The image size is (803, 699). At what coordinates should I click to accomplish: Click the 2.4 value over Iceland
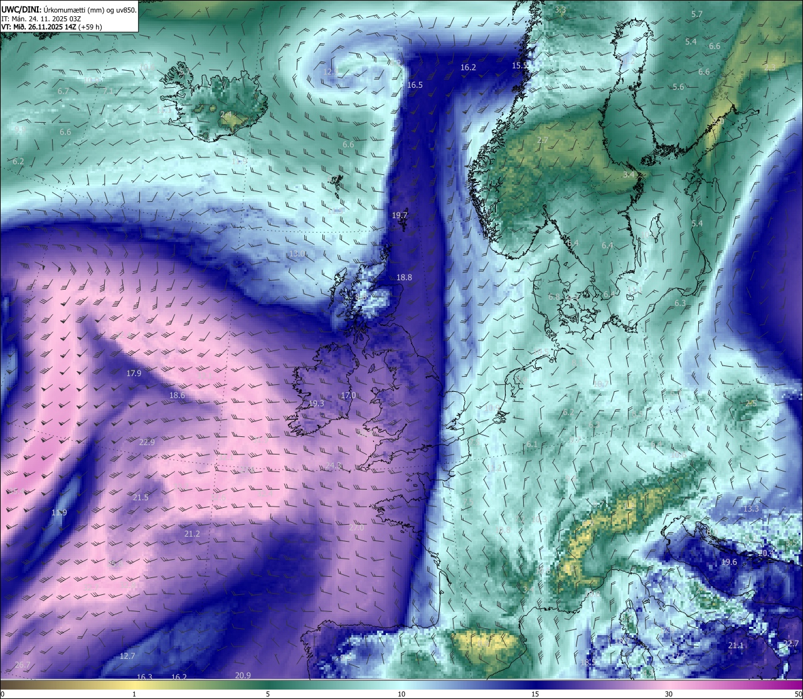[225, 115]
